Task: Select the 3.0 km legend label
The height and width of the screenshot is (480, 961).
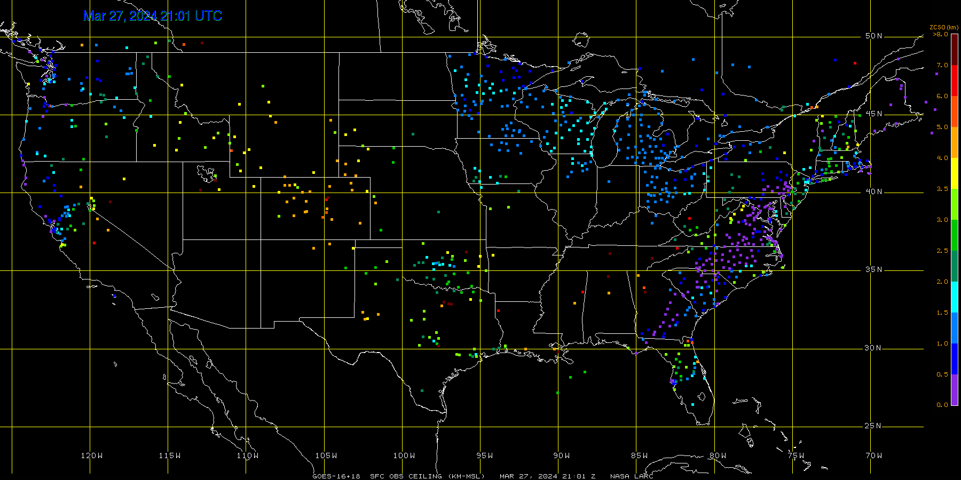Action: pos(942,220)
